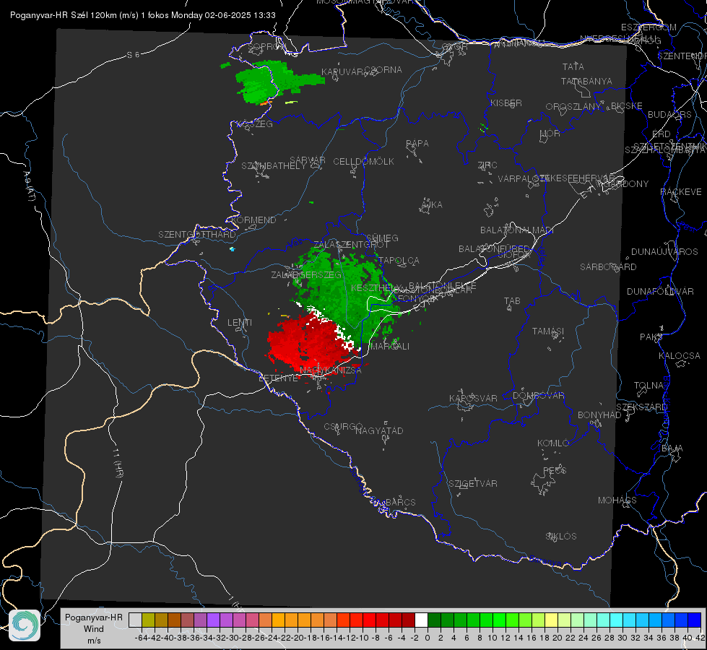Click the swirl logo icon beside the legend
This screenshot has width=707, height=650.
pos(25,625)
